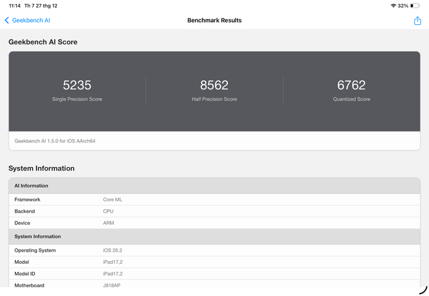Tap the 32% battery percentage
The width and height of the screenshot is (429, 296).
pyautogui.click(x=403, y=5)
